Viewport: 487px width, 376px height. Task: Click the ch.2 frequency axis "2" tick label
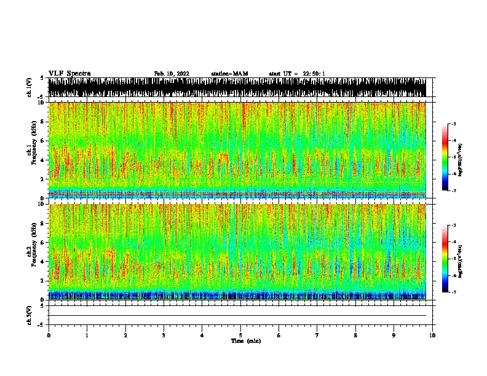point(42,281)
